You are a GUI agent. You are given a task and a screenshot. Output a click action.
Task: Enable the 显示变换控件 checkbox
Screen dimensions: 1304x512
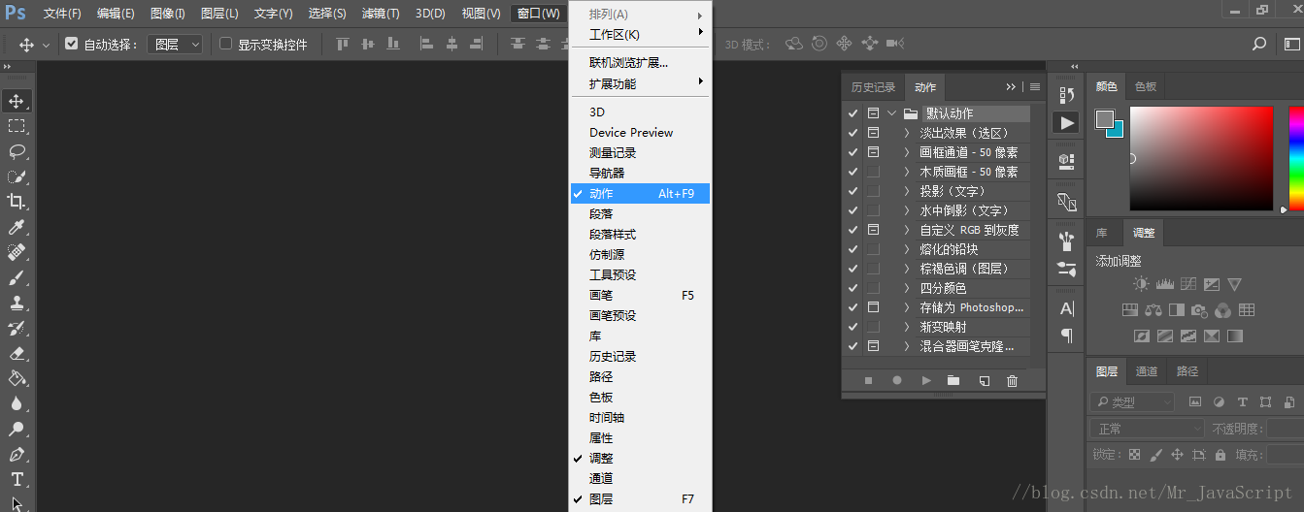click(226, 44)
